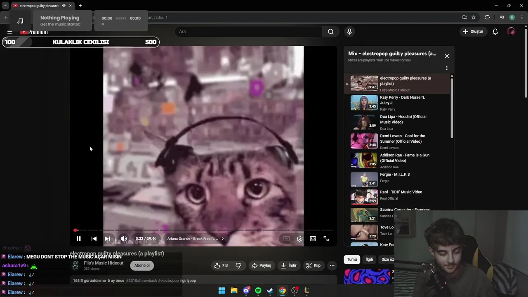528x297 pixels.
Task: Go to the previous video
Action: 94,238
